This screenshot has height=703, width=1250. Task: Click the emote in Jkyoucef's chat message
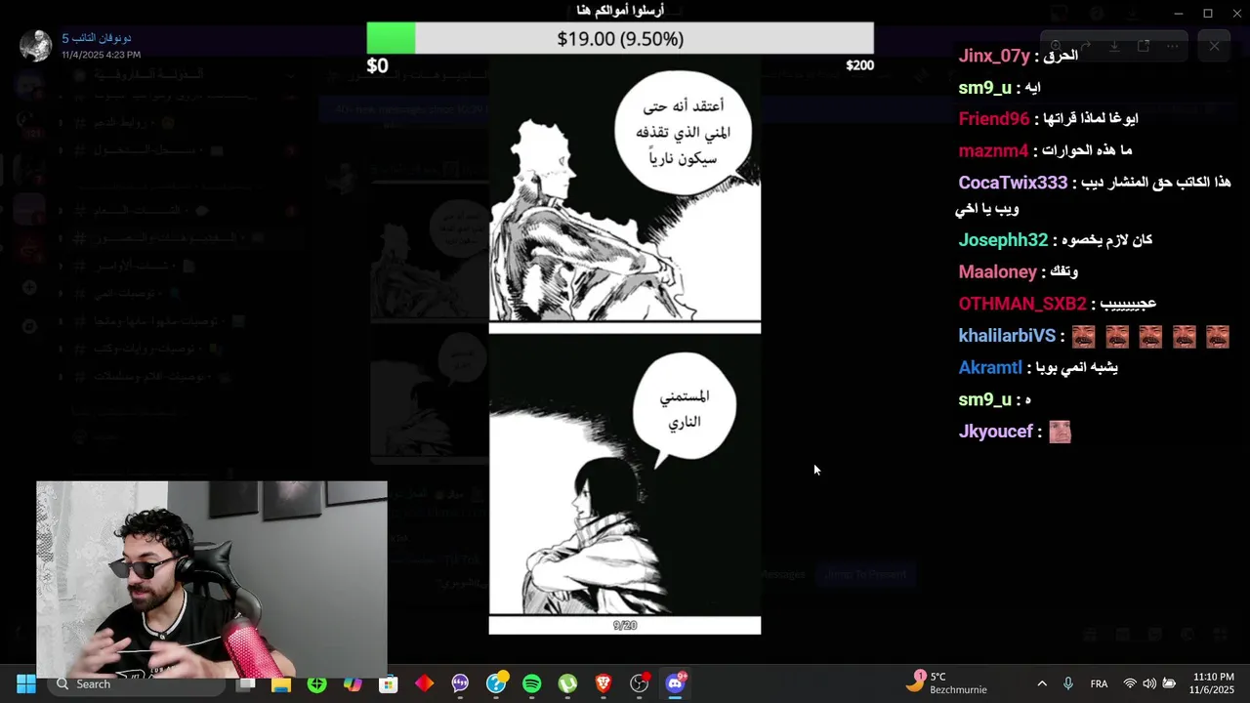point(1060,432)
